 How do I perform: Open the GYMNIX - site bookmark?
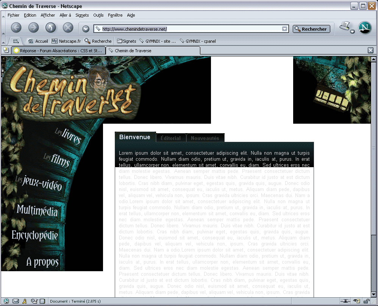(158, 41)
